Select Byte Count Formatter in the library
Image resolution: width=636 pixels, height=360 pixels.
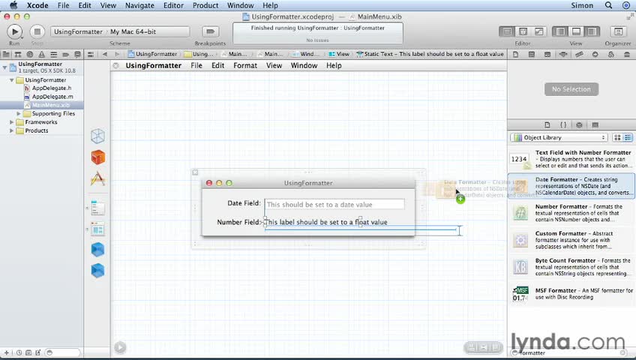point(571,267)
